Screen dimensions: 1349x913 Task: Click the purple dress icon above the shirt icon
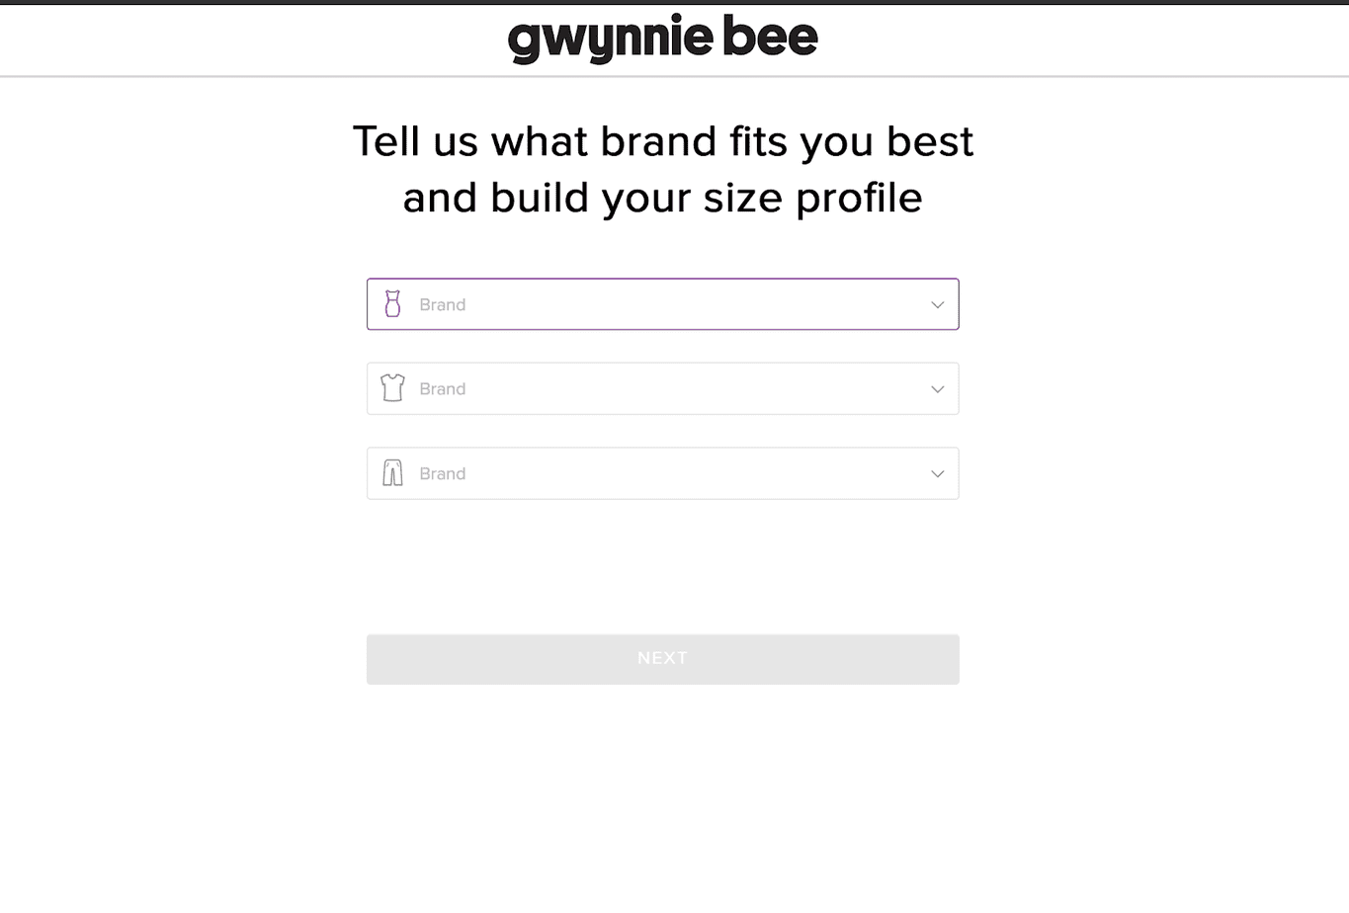click(392, 304)
